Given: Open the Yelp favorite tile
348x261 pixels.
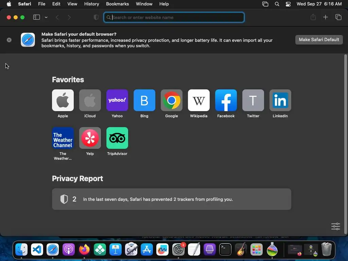Looking at the screenshot, I should (x=90, y=138).
